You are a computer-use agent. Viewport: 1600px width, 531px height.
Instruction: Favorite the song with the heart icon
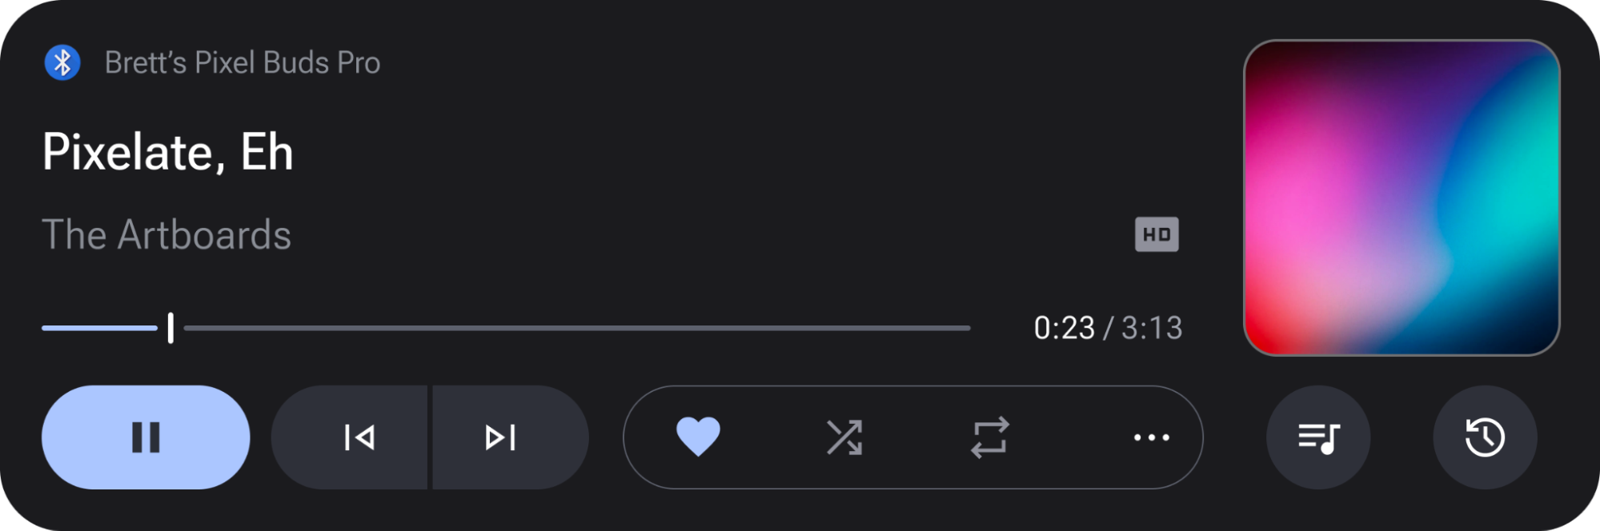pos(699,437)
